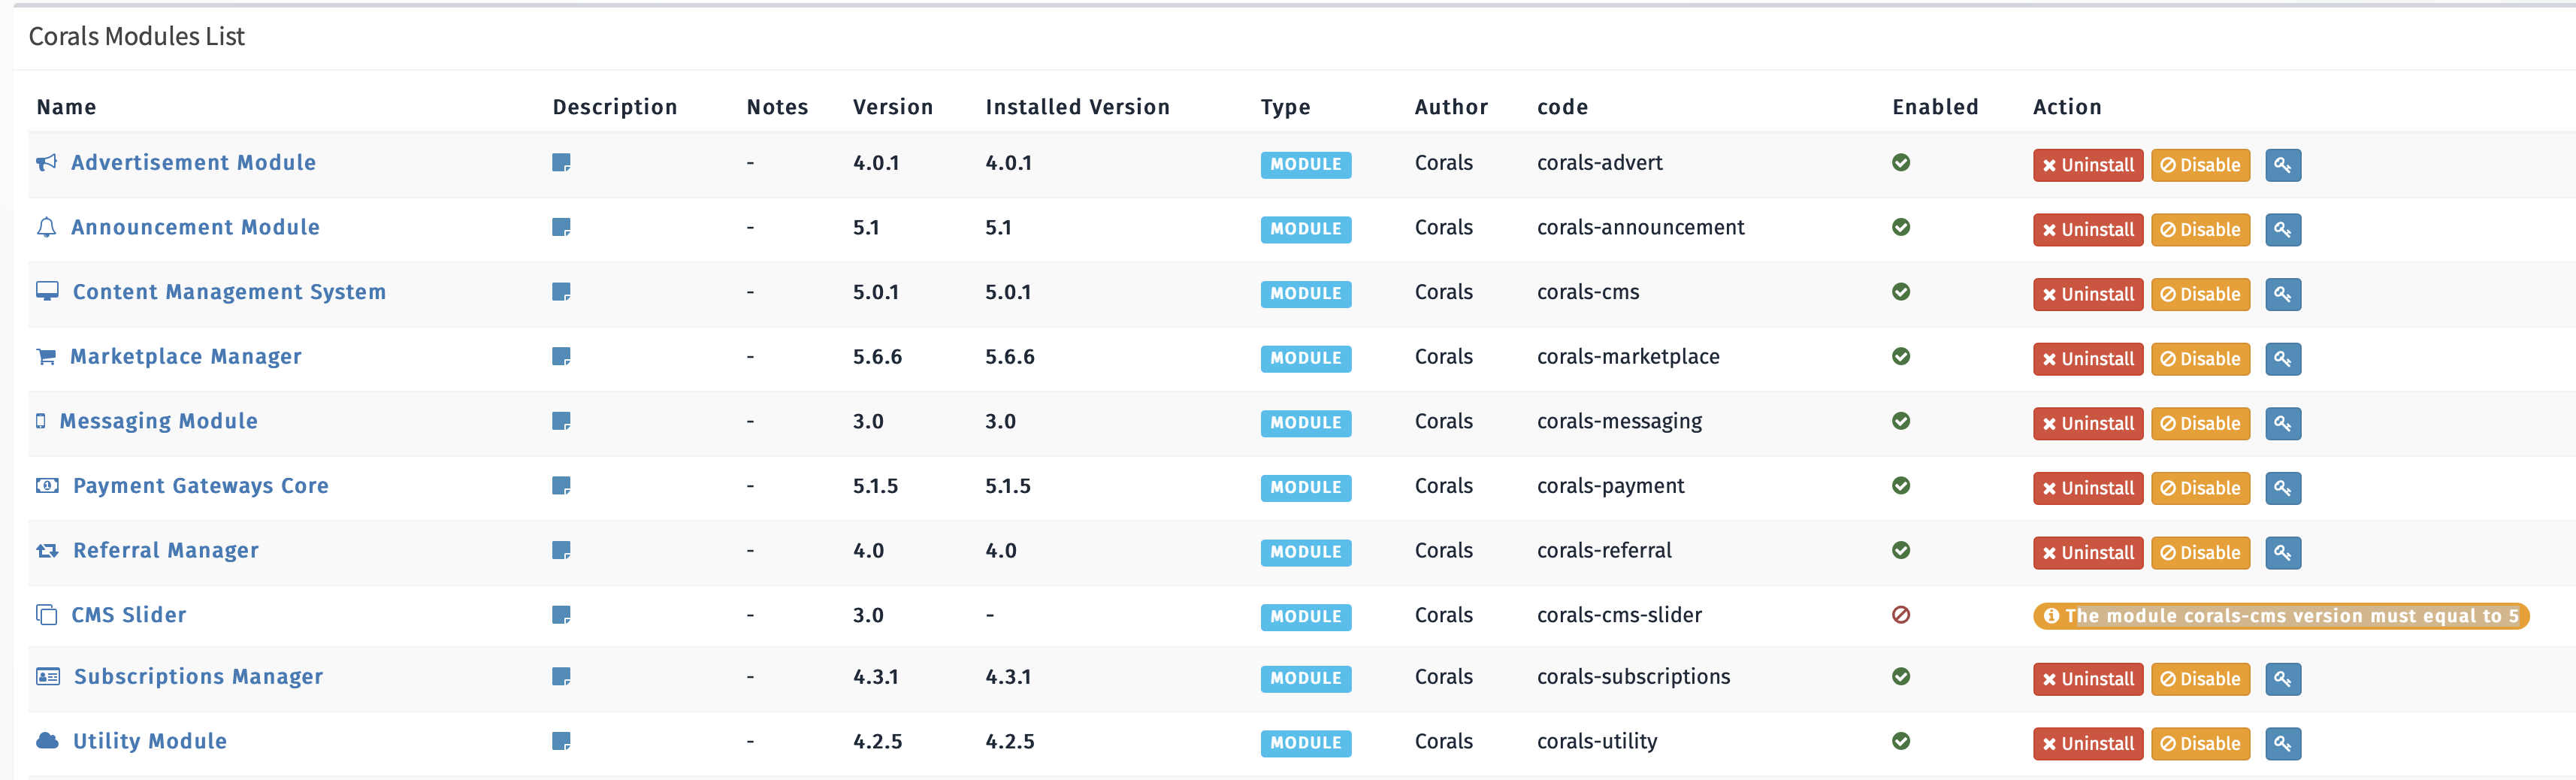Viewport: 2576px width, 780px height.
Task: Open the Content Management System link
Action: pyautogui.click(x=229, y=292)
